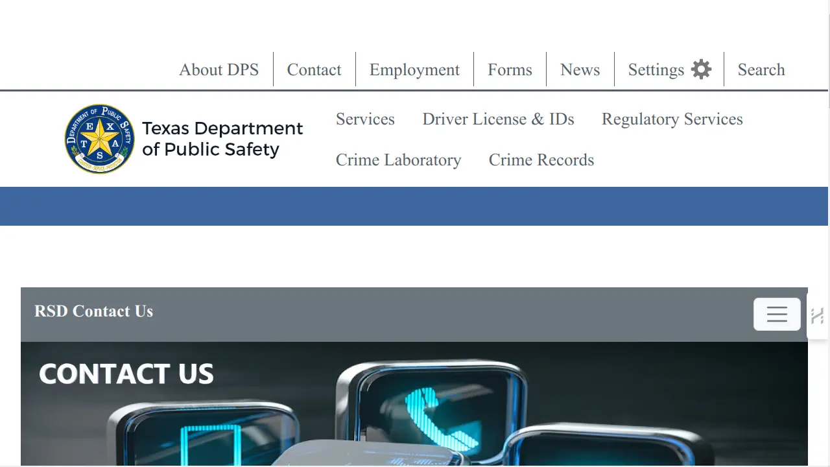The width and height of the screenshot is (830, 467).
Task: Open the Crime Records menu item
Action: pos(541,160)
